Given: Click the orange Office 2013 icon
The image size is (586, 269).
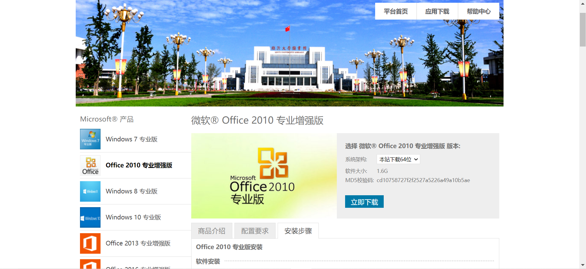Looking at the screenshot, I should [90, 243].
